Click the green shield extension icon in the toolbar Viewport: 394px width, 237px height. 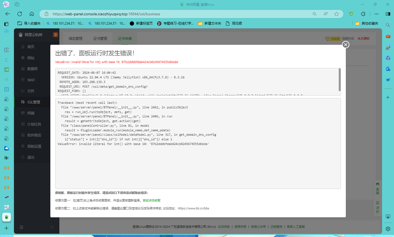pos(351,14)
